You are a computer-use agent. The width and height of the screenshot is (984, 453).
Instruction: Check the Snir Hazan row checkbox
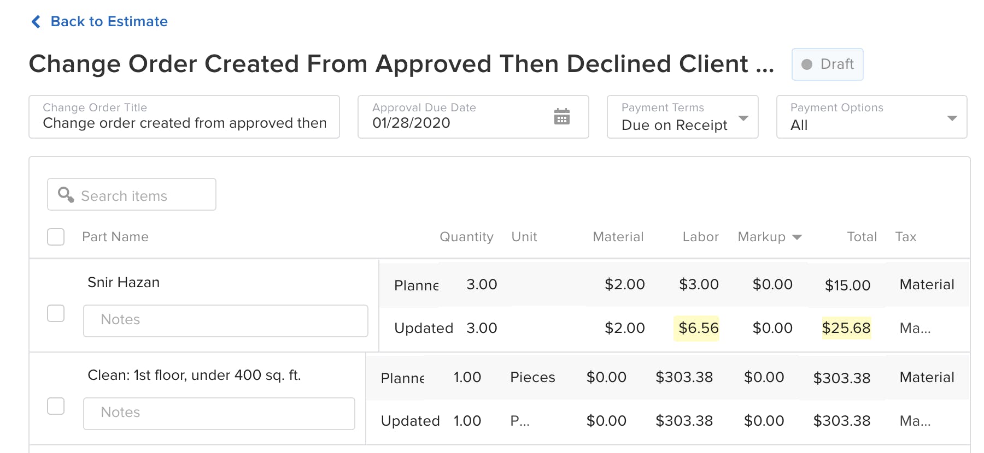[x=55, y=313]
